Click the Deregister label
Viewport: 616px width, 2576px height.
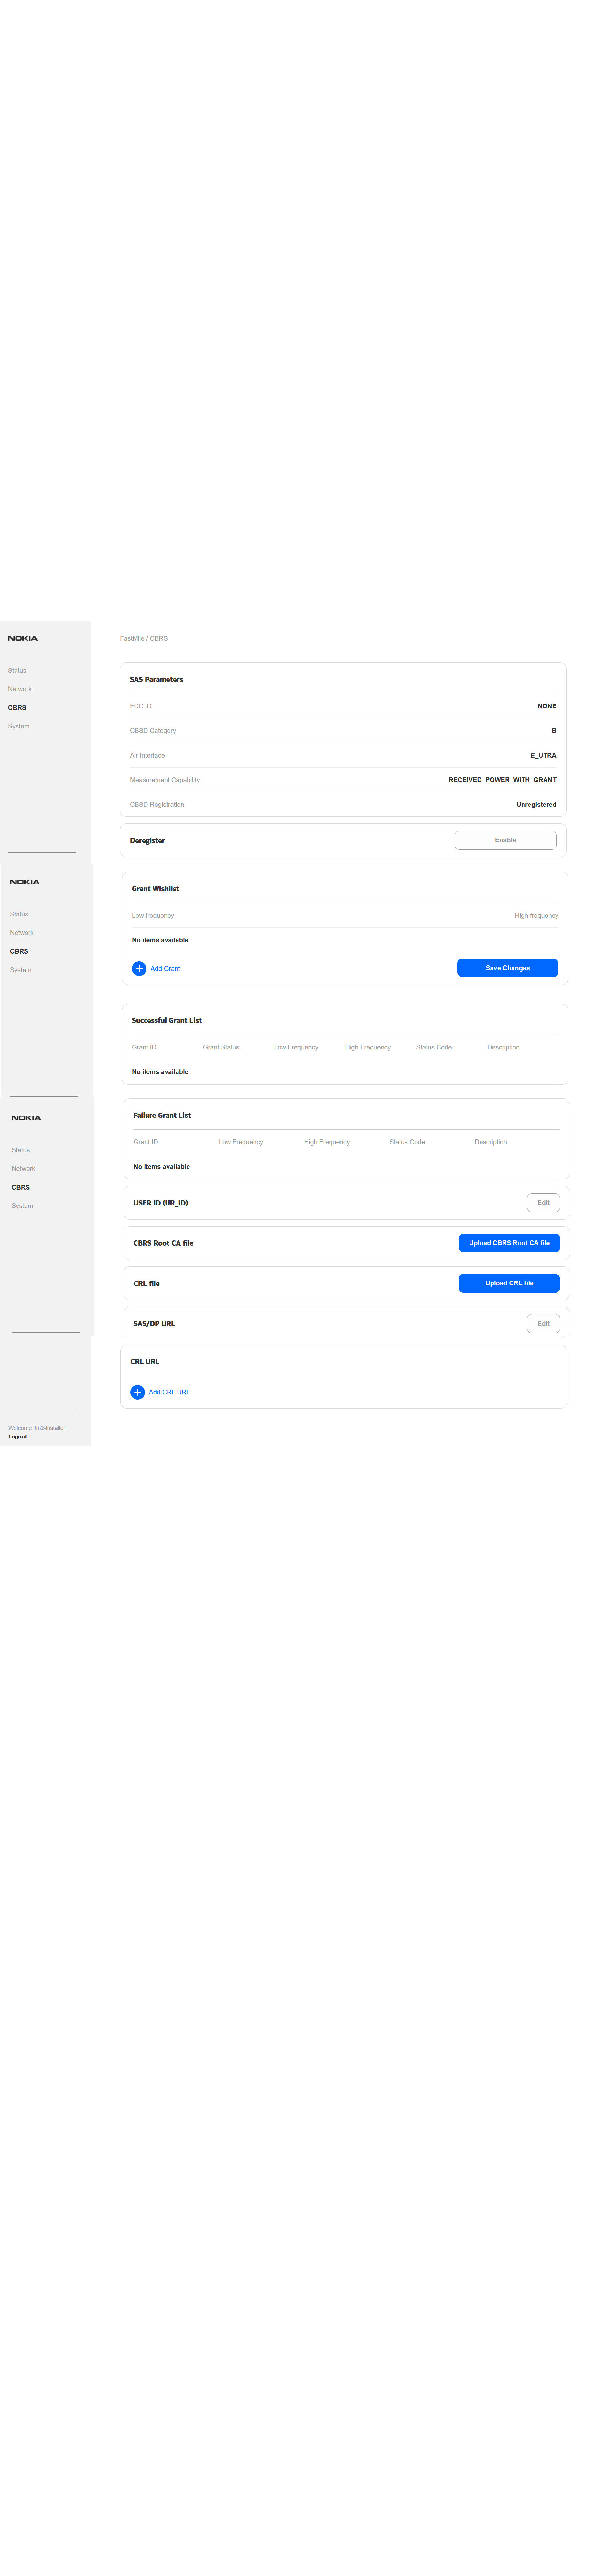[147, 841]
